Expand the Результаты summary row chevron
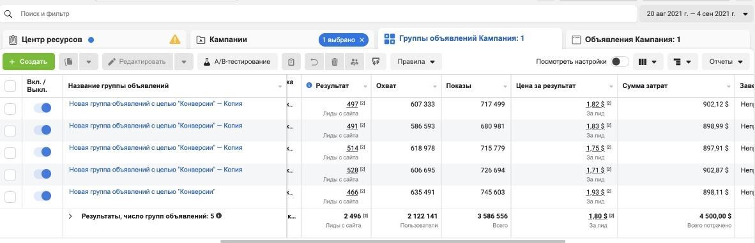 point(70,217)
